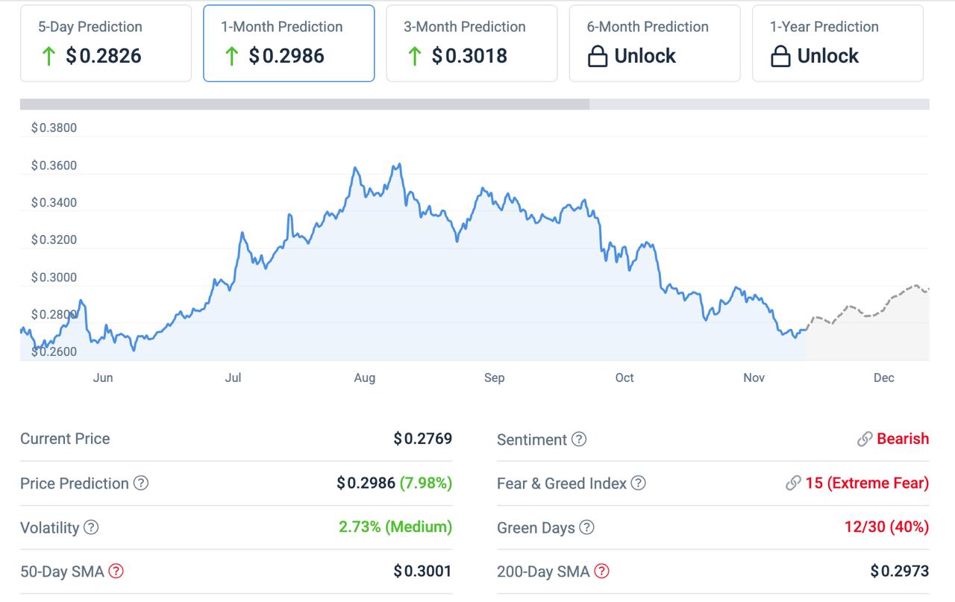Open the Sentiment help question mark
This screenshot has width=955, height=602.
pos(578,439)
